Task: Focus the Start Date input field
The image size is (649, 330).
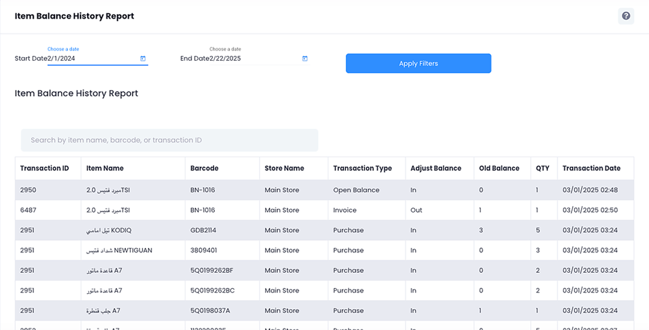Action: (92, 58)
